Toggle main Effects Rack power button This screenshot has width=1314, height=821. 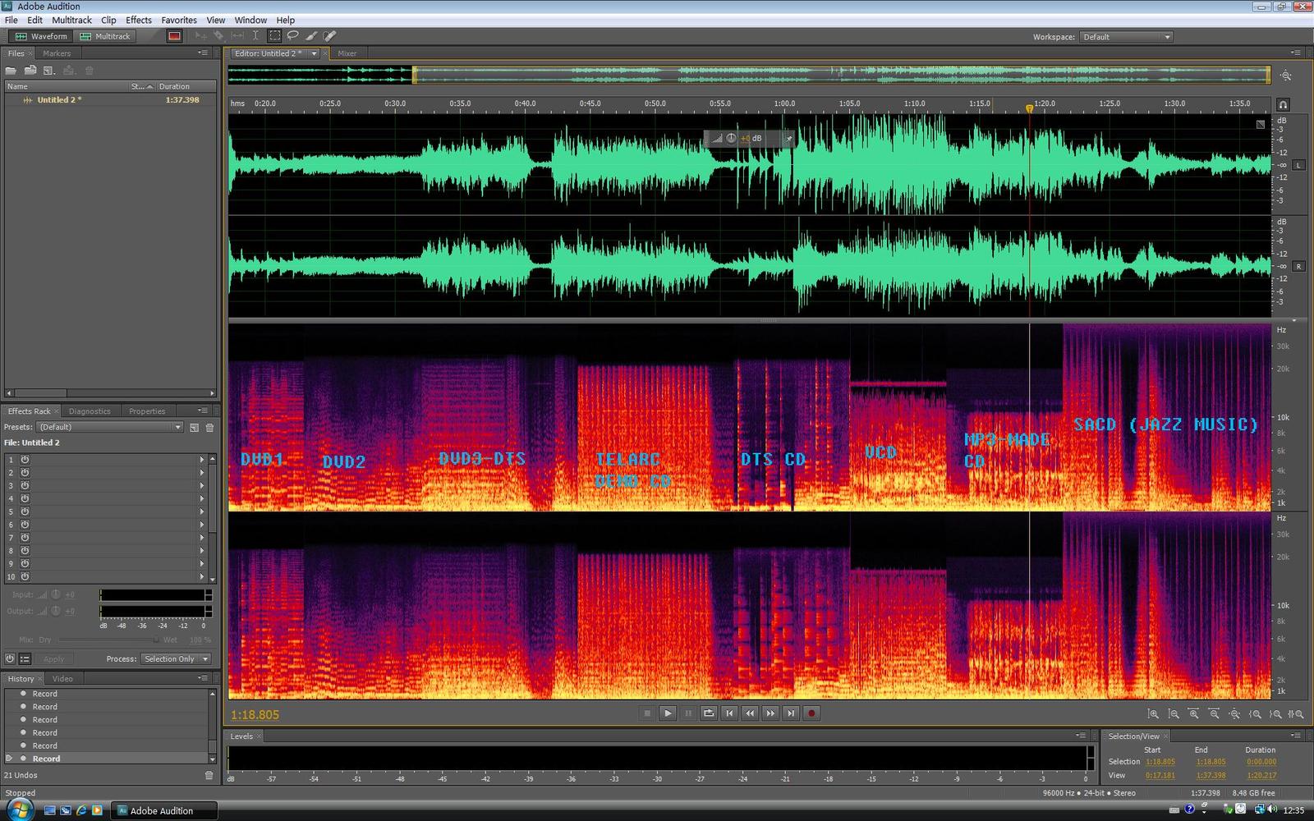point(10,658)
